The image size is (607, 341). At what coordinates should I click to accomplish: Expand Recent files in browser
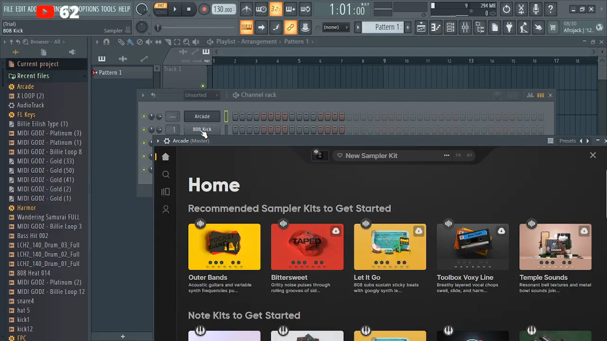tap(33, 76)
